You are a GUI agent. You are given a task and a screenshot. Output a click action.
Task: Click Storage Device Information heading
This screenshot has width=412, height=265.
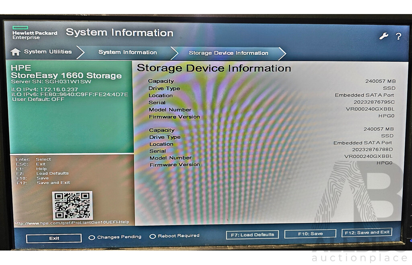(214, 68)
